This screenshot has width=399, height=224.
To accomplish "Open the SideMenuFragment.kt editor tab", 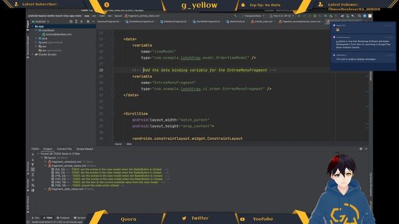I will tap(173, 22).
